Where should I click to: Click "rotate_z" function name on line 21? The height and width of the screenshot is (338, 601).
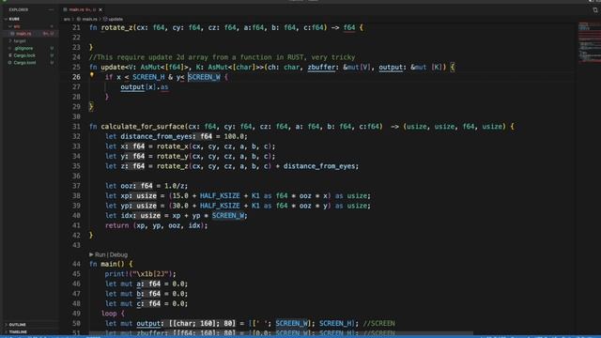click(x=116, y=27)
